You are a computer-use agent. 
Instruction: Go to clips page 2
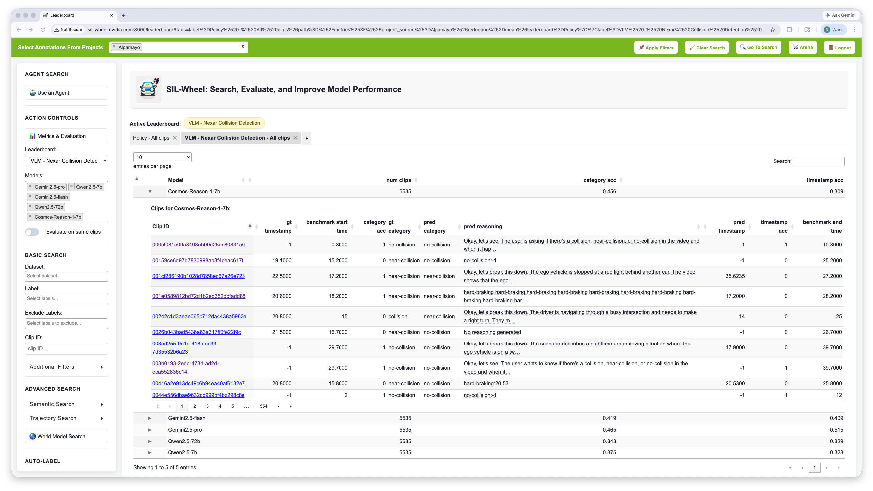(x=195, y=406)
